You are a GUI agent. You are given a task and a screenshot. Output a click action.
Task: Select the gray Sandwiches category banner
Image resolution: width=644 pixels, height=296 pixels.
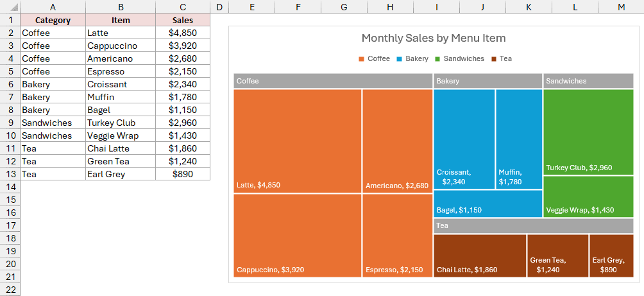[x=589, y=81]
